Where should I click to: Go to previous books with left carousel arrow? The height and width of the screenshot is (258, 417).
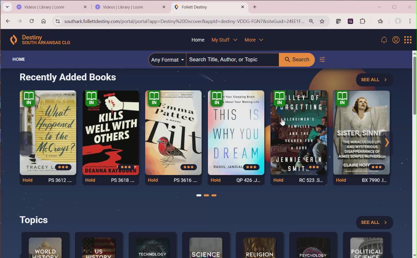(x=26, y=143)
